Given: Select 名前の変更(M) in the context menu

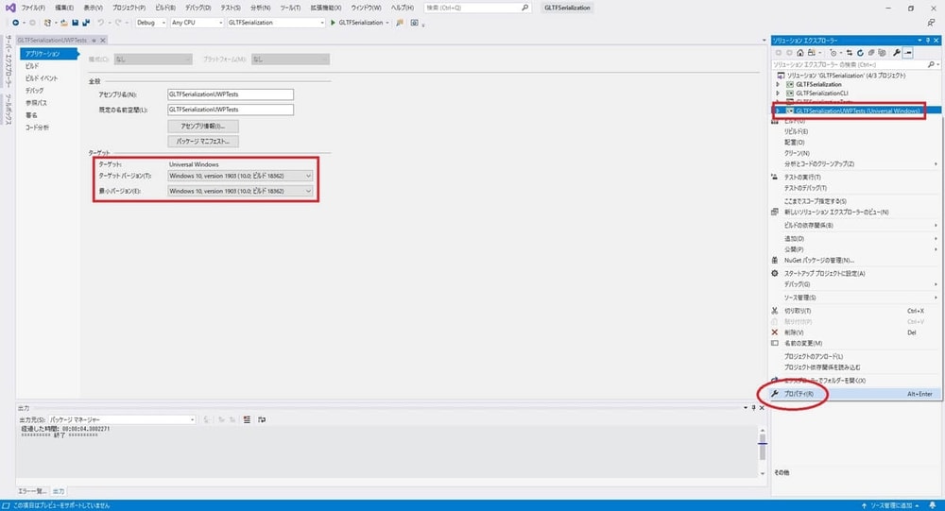Looking at the screenshot, I should (855, 344).
